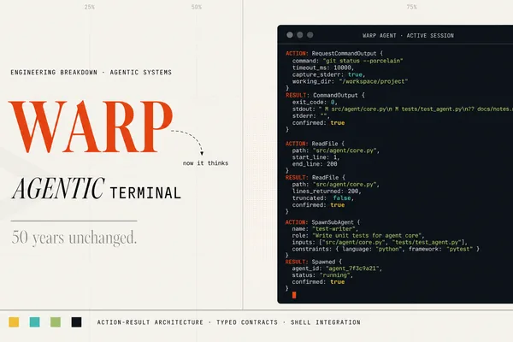Click the large orange WARP heading
This screenshot has height=342, width=513.
[x=91, y=127]
